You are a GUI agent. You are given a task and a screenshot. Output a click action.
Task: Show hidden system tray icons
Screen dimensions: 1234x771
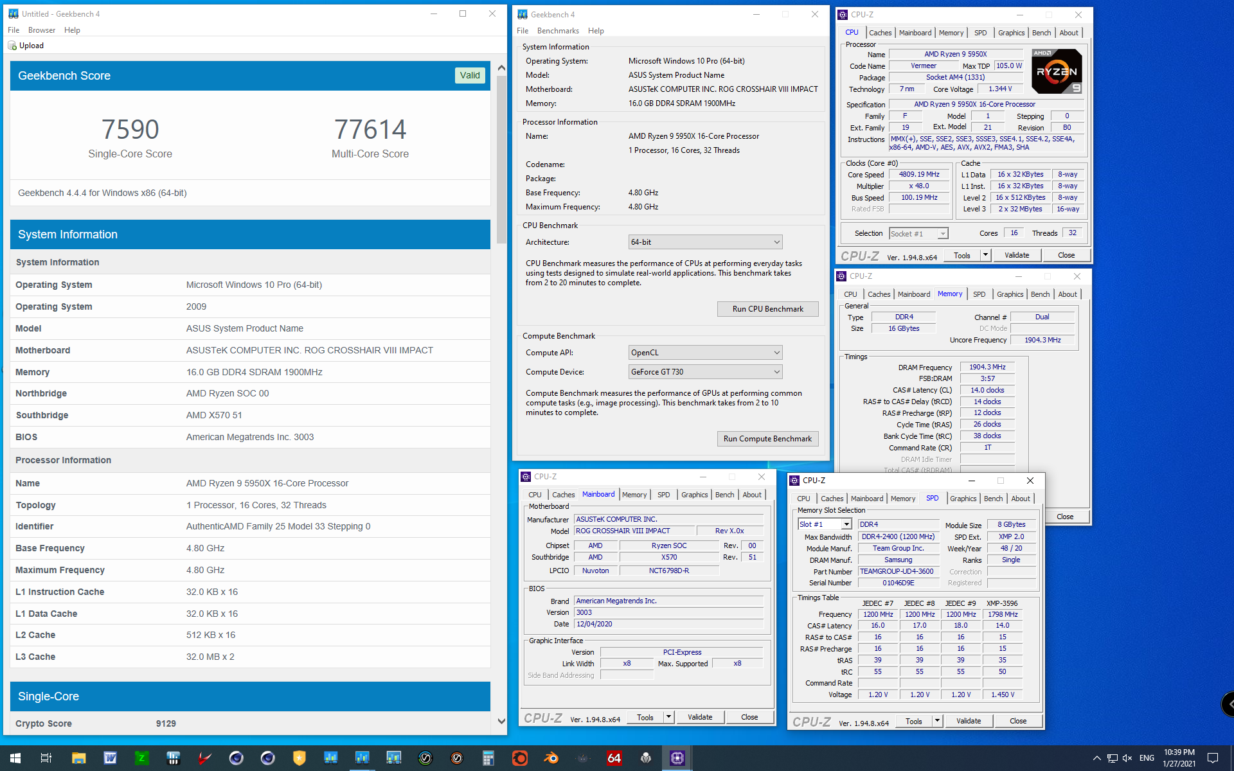pos(1096,758)
